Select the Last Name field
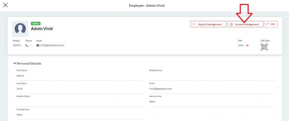289x121 pixels. pos(80,89)
